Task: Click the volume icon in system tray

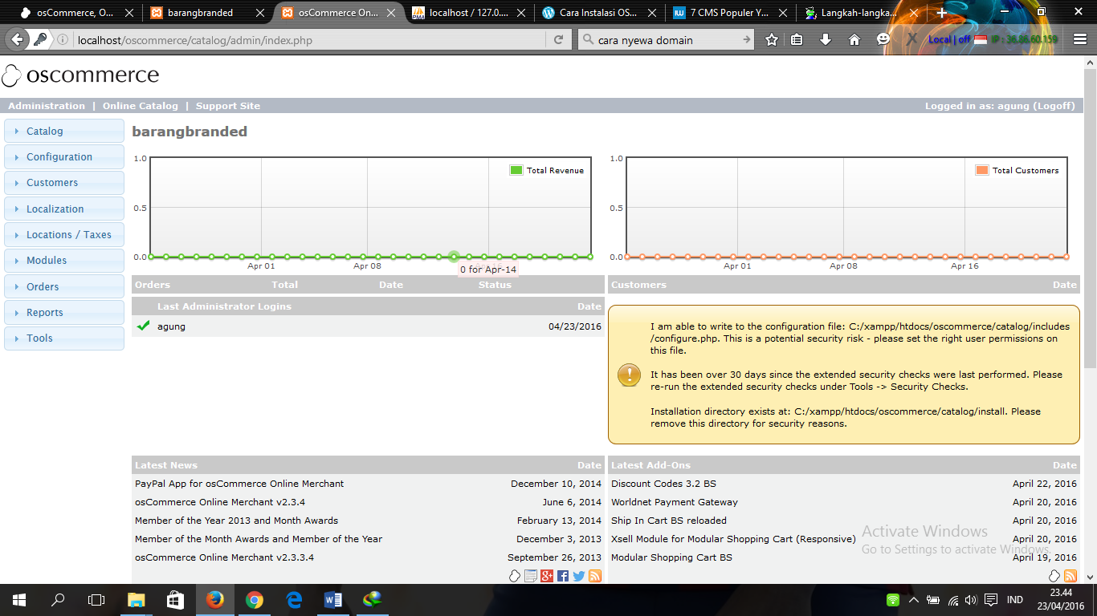Action: coord(971,600)
